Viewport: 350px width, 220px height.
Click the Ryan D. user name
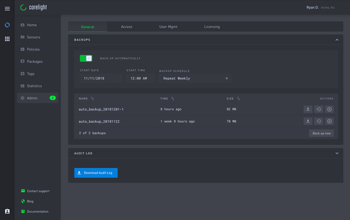point(312,8)
